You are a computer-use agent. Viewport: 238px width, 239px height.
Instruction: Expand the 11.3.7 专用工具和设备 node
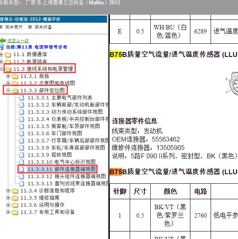8,212
